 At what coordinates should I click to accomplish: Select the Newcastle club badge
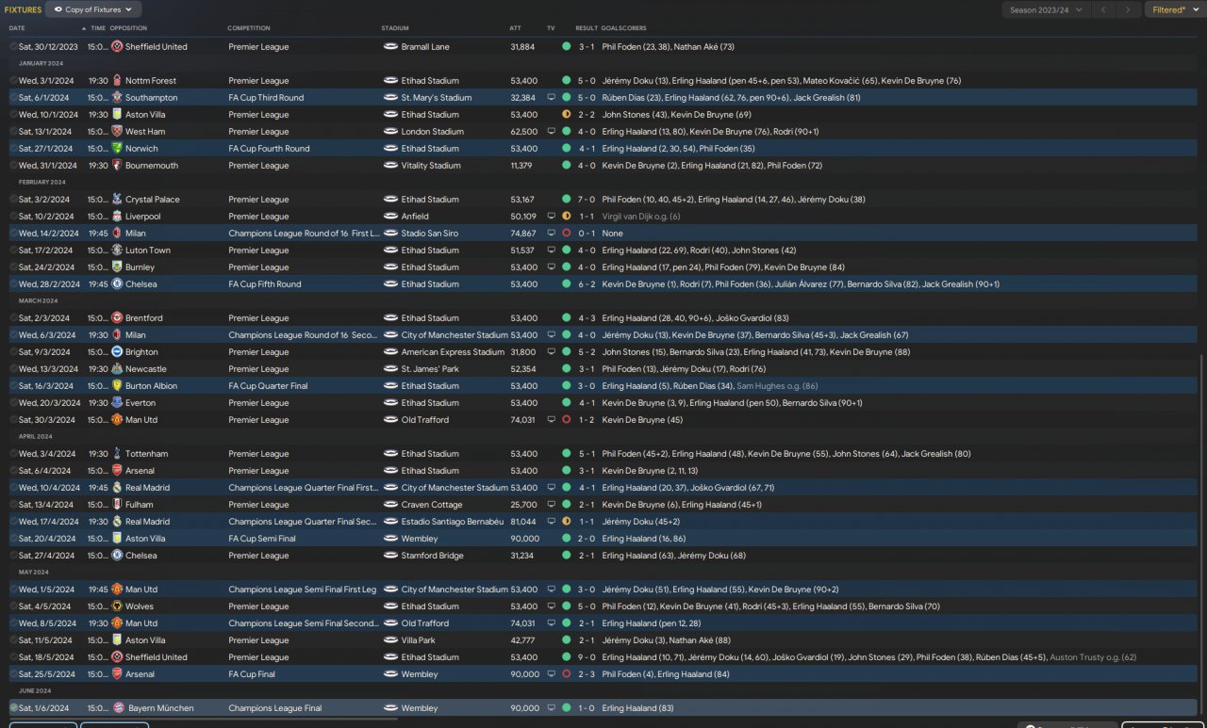click(x=117, y=369)
